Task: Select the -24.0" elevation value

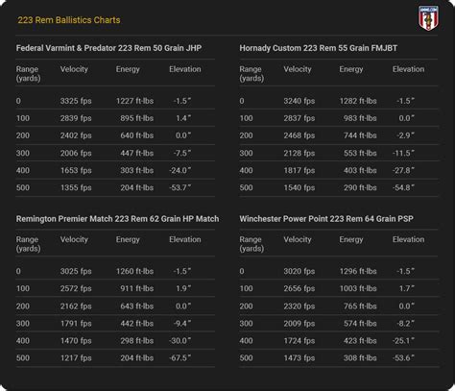Action: (180, 170)
